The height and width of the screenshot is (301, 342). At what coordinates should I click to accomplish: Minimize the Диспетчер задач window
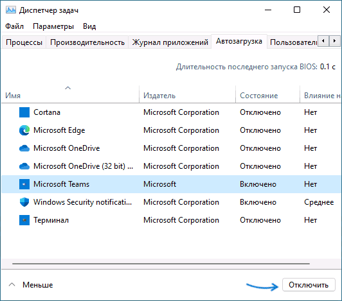point(268,10)
